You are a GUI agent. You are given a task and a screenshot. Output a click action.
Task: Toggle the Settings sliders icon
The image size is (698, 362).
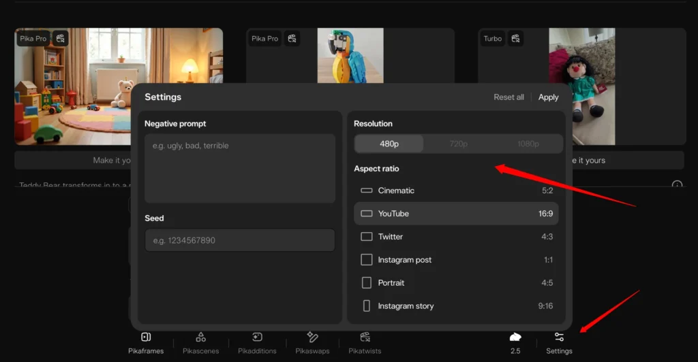point(559,338)
